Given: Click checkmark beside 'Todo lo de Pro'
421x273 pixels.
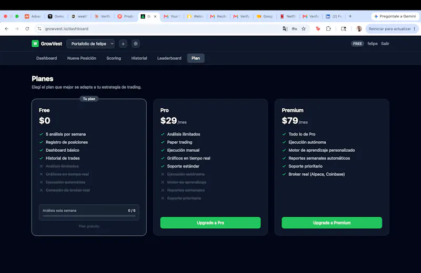Looking at the screenshot, I should click(284, 134).
